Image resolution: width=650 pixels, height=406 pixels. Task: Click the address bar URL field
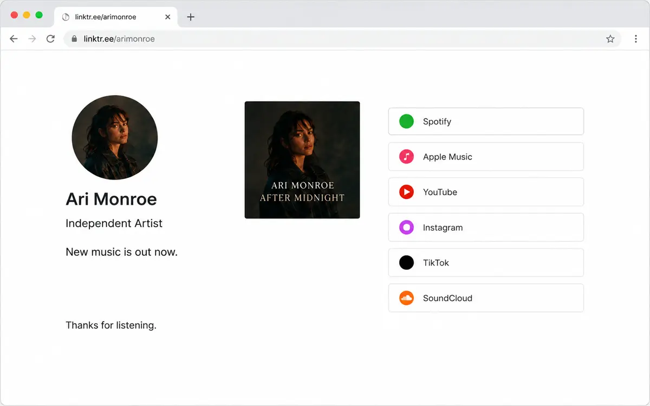coord(342,39)
